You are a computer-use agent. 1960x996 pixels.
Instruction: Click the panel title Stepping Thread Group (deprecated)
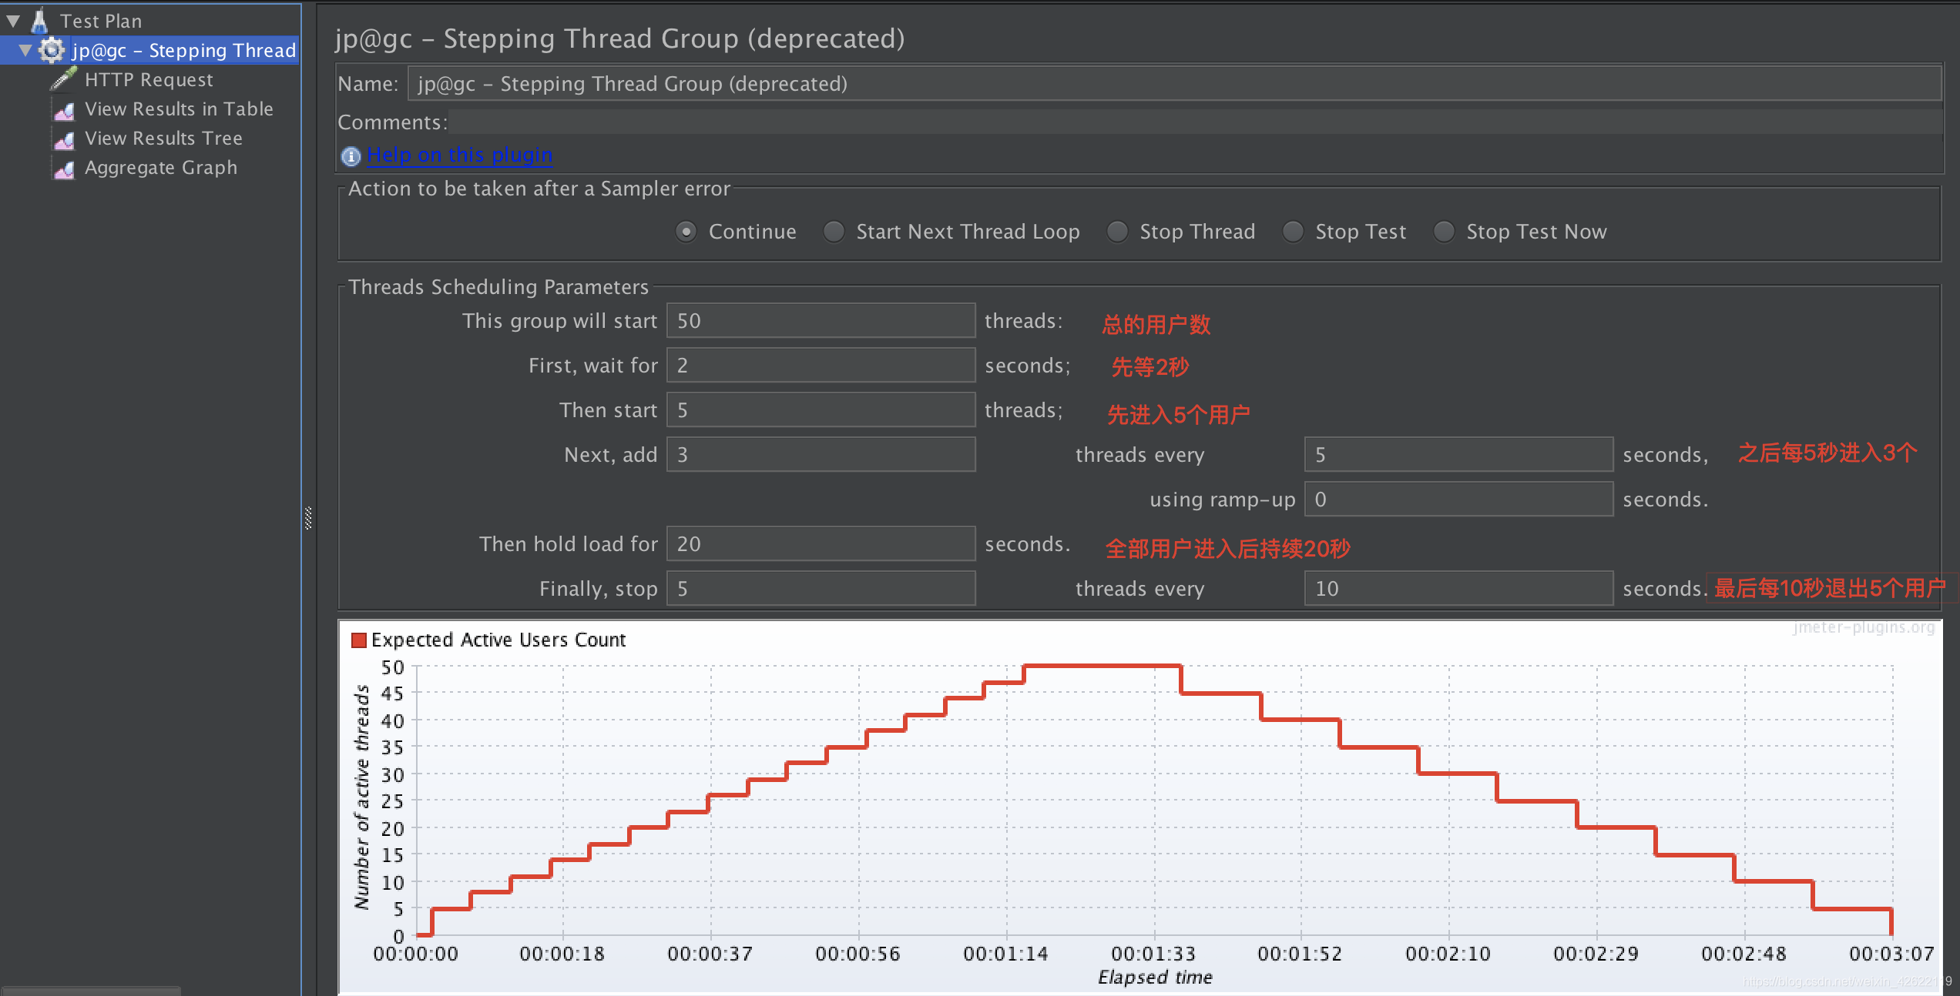pos(620,38)
